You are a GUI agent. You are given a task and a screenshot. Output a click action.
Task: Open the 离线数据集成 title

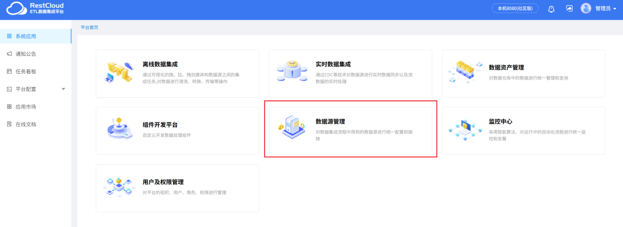(160, 64)
